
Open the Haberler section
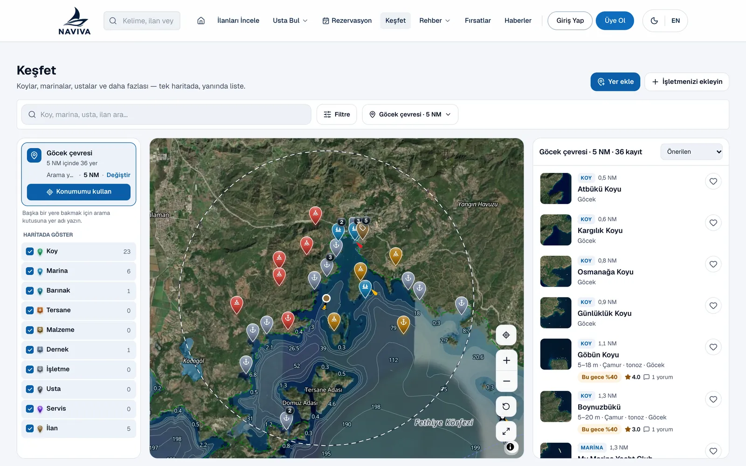(x=518, y=21)
